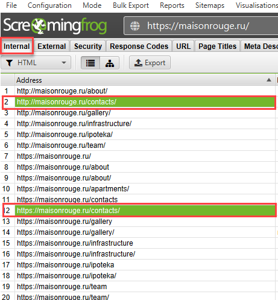The image size is (278, 300).
Task: Click row number 15 cell
Action: tap(7, 243)
